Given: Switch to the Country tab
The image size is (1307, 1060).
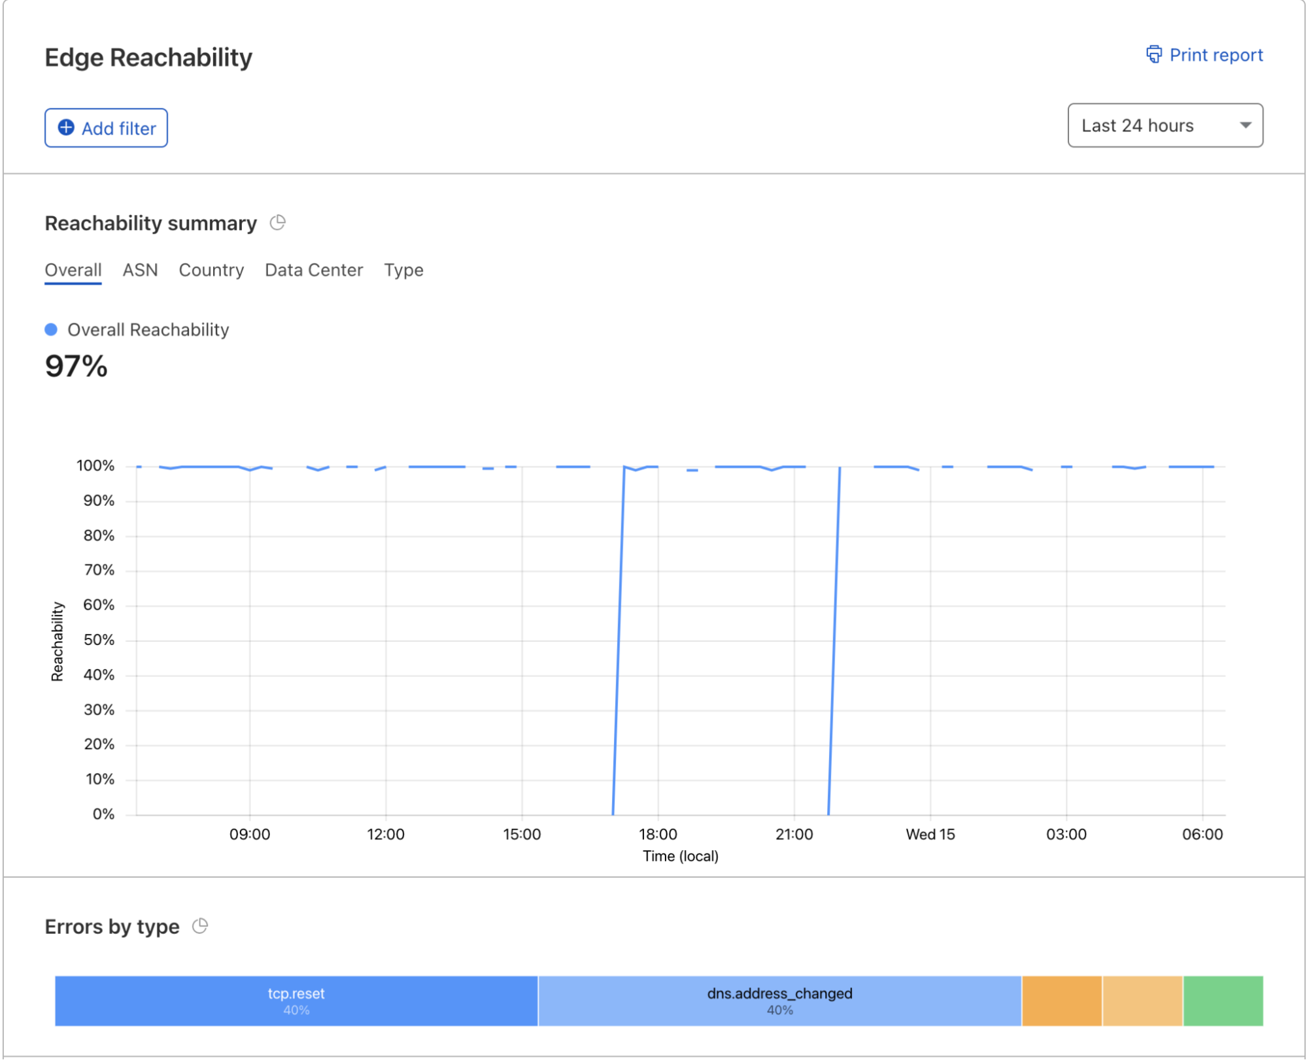Looking at the screenshot, I should pyautogui.click(x=211, y=270).
